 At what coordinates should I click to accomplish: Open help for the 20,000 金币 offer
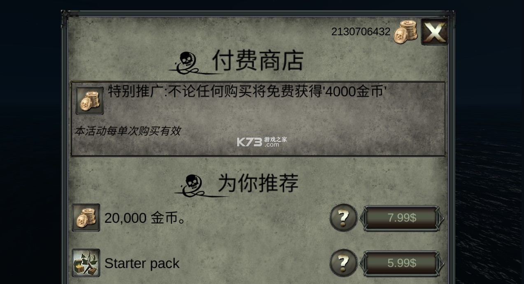click(x=344, y=217)
